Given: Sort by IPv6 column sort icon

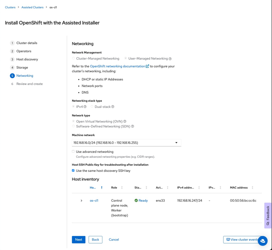Looking at the screenshot, I should [220, 188].
